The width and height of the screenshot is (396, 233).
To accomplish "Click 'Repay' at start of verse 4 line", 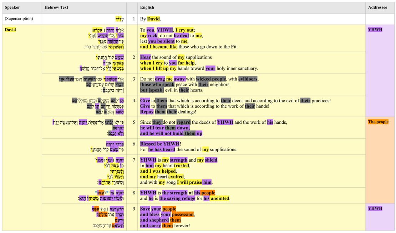I will click(x=147, y=112).
